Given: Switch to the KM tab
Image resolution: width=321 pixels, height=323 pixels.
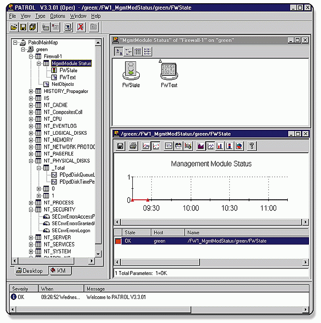Looking at the screenshot, I should click(60, 270).
